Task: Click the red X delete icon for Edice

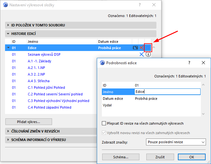Action: (x=142, y=48)
